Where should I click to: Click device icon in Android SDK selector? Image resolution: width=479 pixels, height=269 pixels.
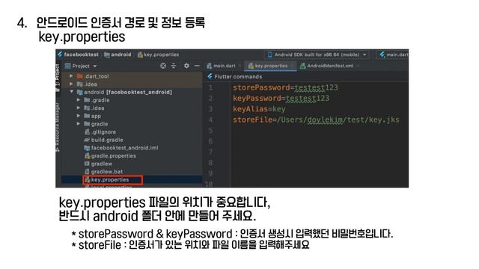pos(269,55)
